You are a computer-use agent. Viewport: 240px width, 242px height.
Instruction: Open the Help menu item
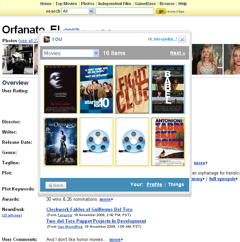point(183,3)
